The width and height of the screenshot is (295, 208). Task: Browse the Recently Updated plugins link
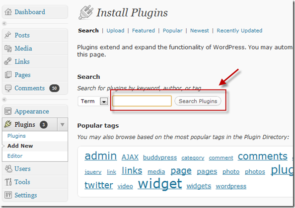(x=239, y=31)
